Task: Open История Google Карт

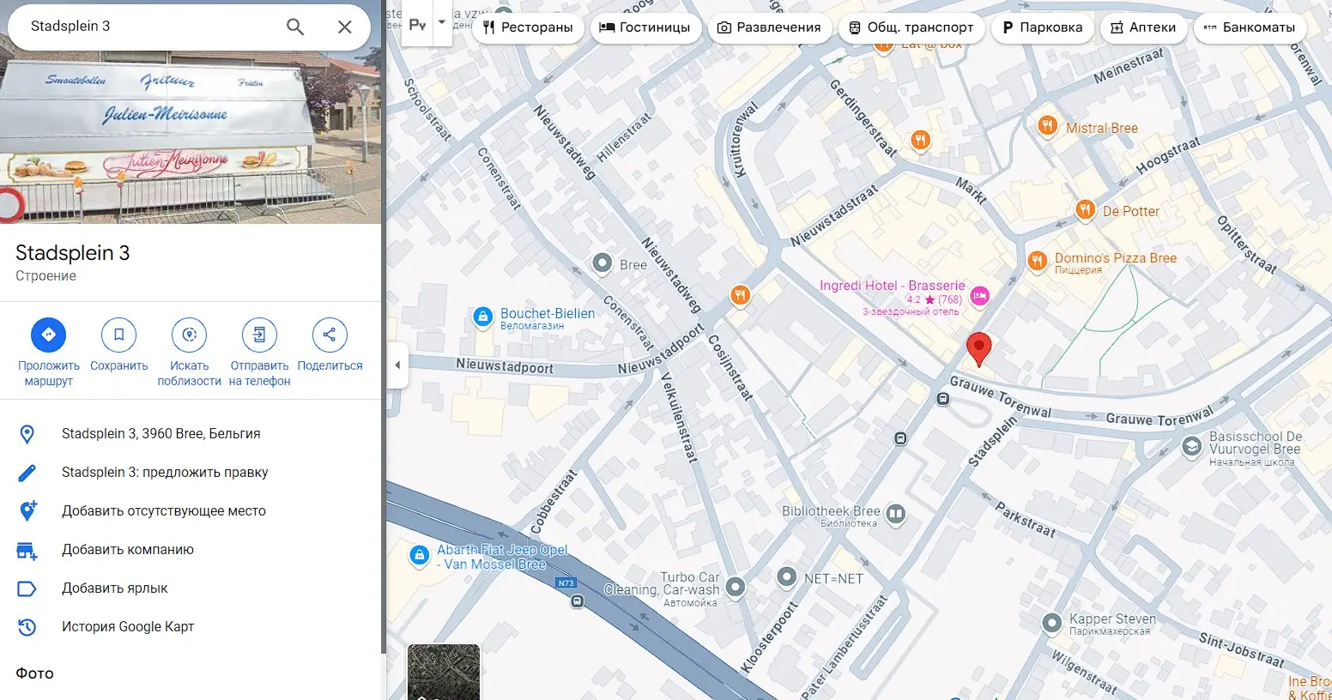Action: (x=128, y=626)
